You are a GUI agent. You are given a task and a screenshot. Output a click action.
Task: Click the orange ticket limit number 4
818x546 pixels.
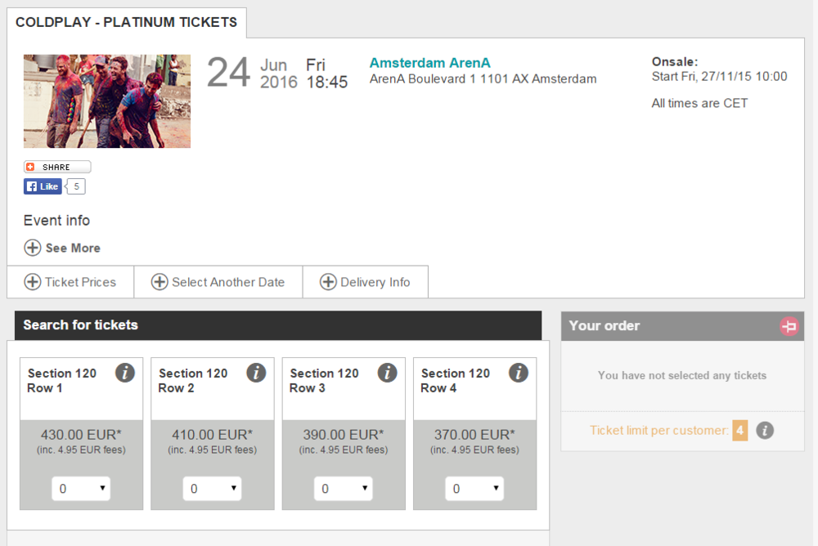coord(739,431)
